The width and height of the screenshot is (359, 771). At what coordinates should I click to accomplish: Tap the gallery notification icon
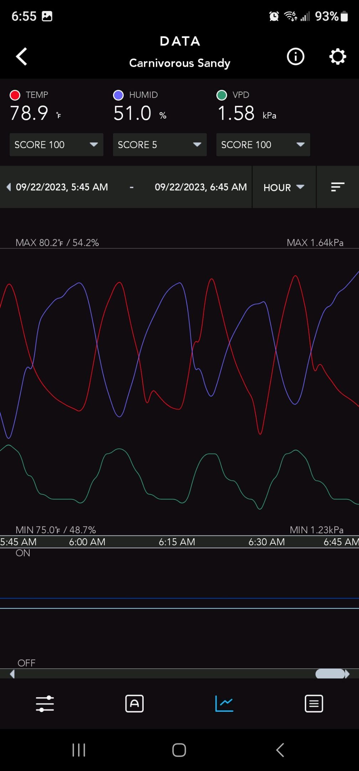[x=47, y=16]
